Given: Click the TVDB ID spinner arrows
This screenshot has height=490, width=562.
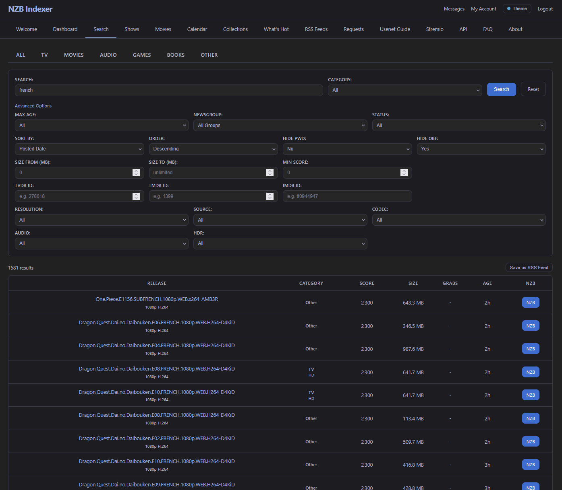Looking at the screenshot, I should coord(136,196).
